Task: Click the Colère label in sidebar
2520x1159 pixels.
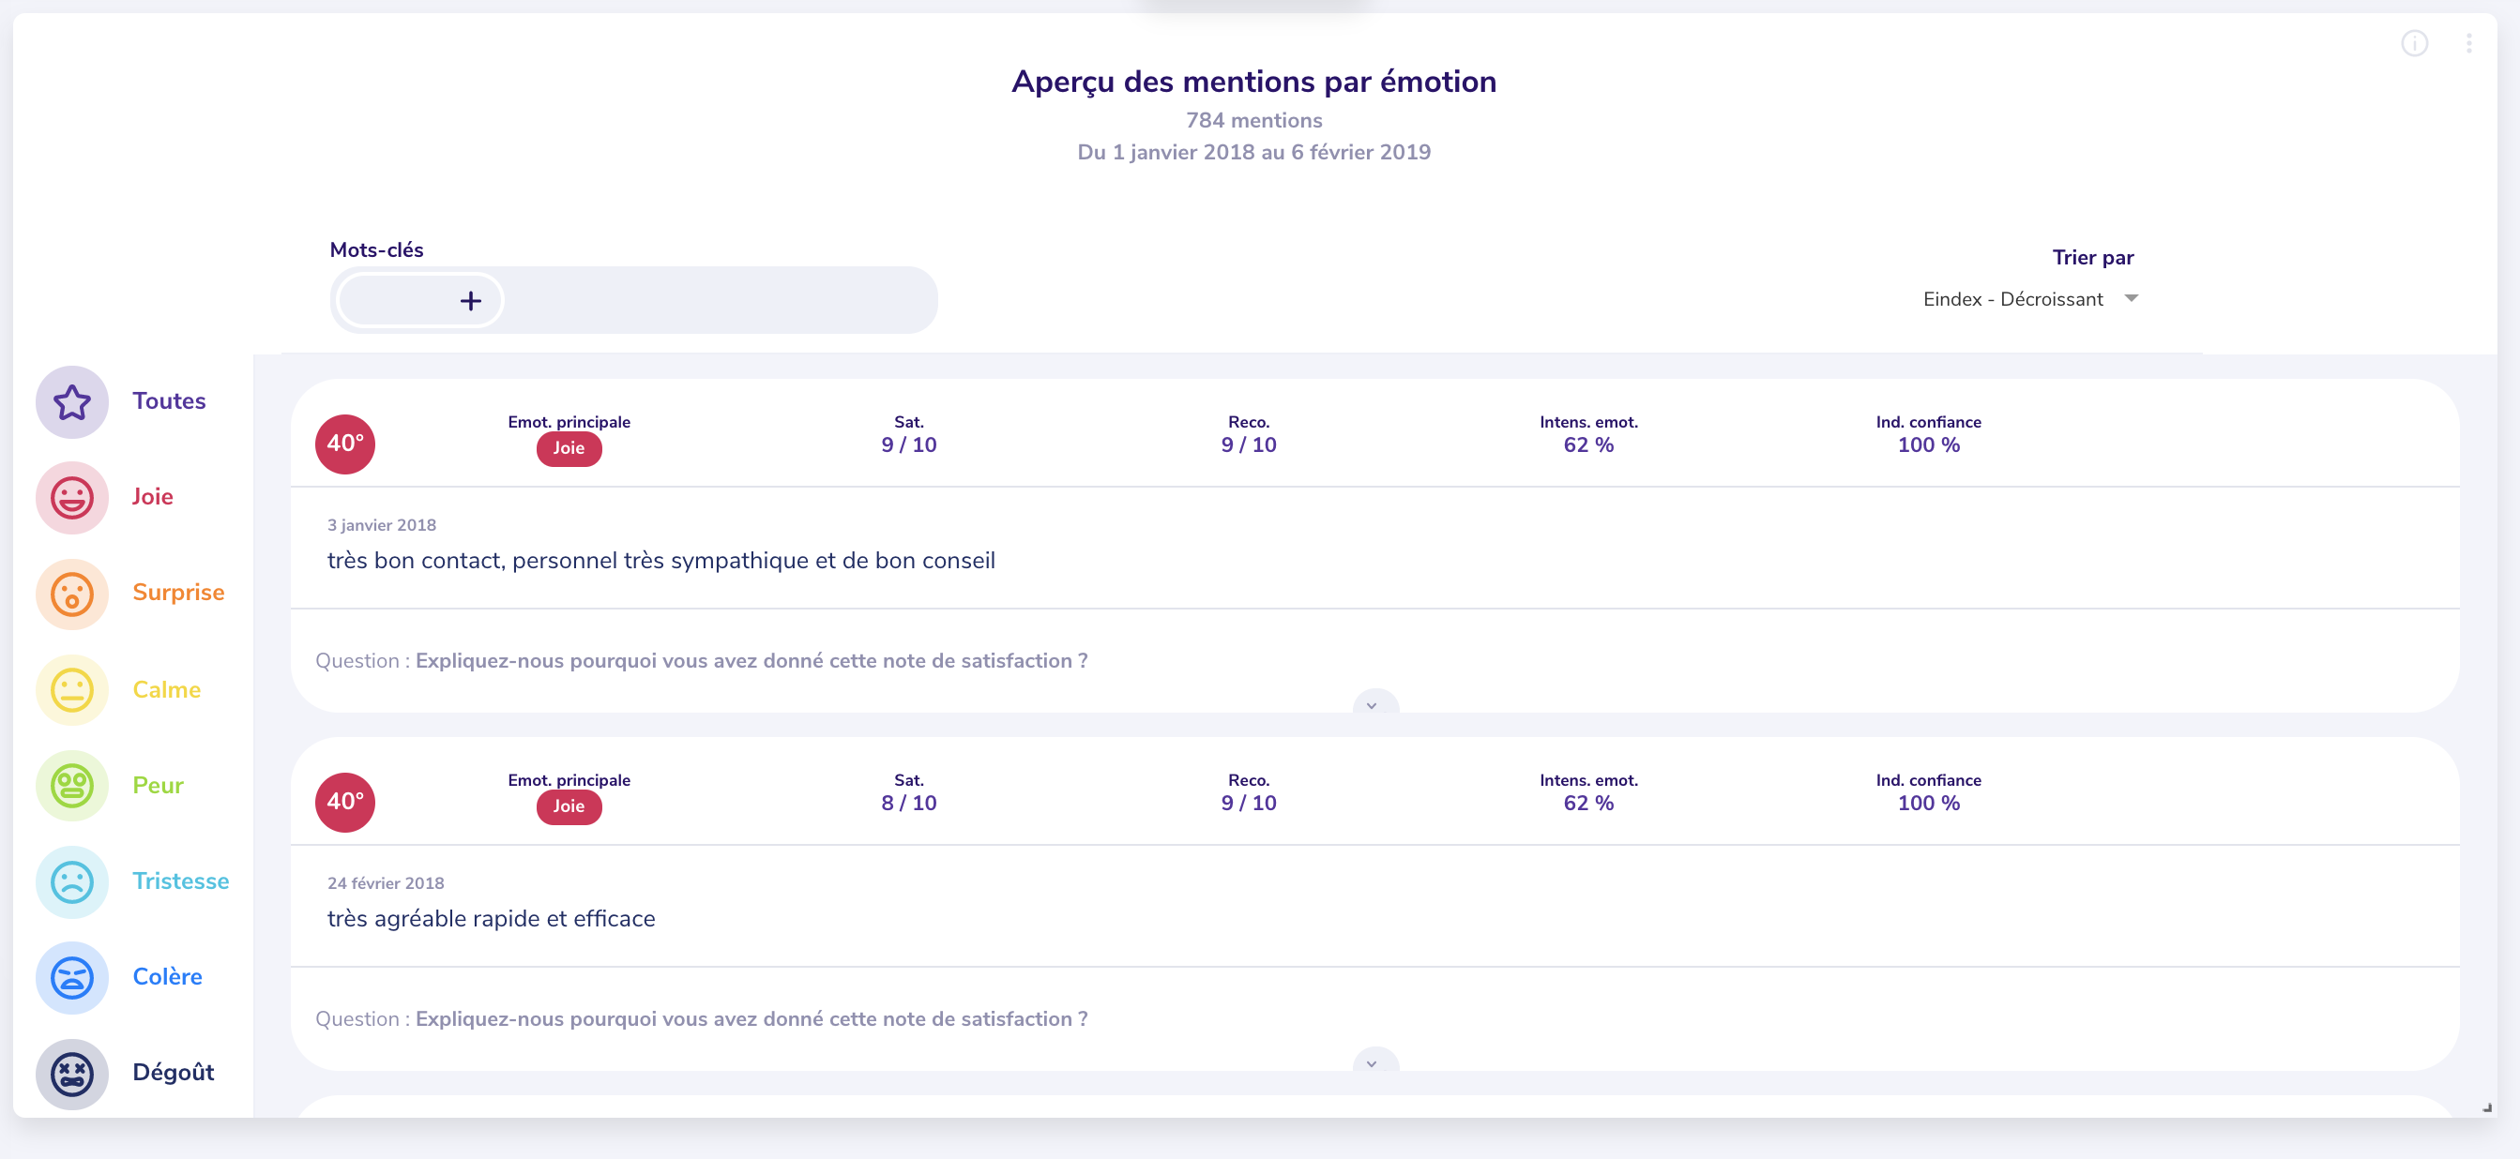Action: coord(167,977)
